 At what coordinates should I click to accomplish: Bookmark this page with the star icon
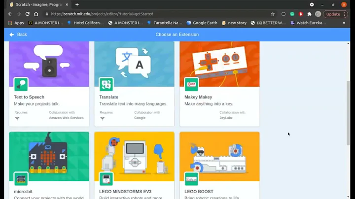click(273, 14)
